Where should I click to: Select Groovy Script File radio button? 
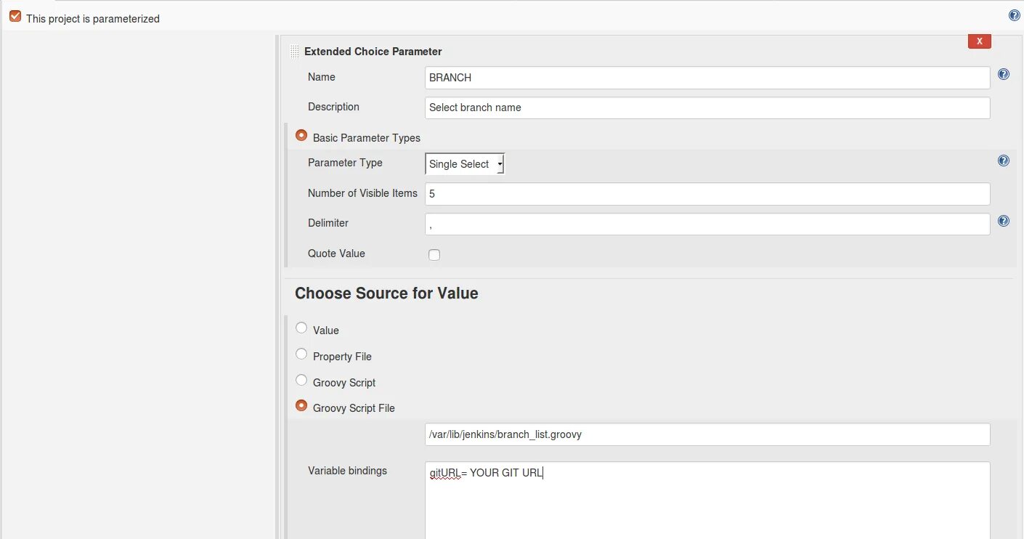[x=301, y=405]
